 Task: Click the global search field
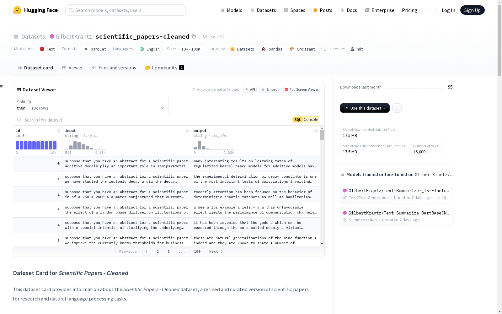click(125, 10)
